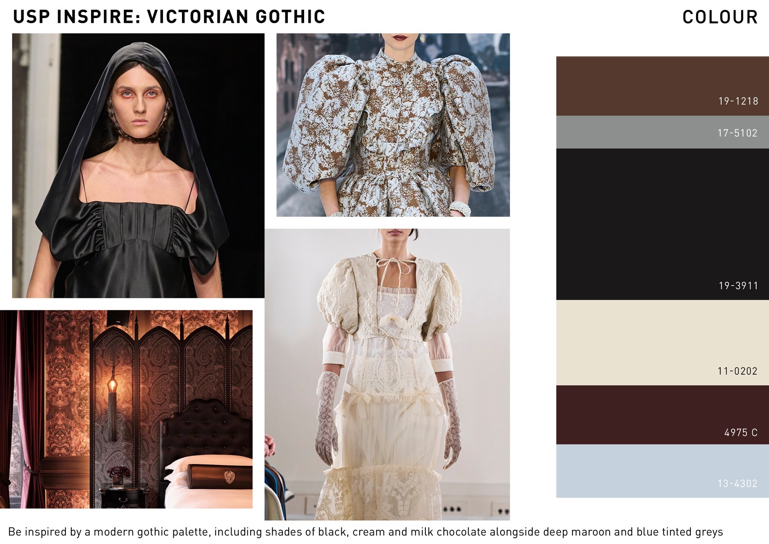Viewport: 769px width, 544px height.
Task: Click the 19-1218 colour code label
Action: [x=738, y=101]
